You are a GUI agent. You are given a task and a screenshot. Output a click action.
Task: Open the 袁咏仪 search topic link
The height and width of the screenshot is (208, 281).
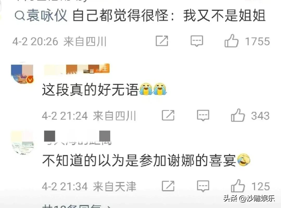(41, 16)
